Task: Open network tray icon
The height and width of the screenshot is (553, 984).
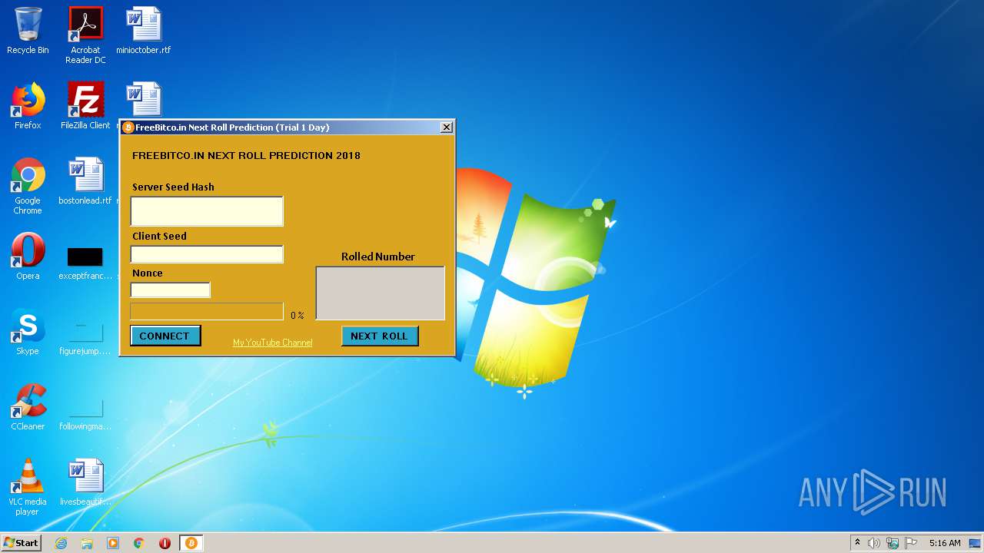Action: tap(893, 543)
